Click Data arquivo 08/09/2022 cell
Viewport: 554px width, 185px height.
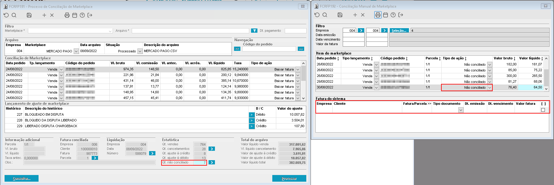tap(92, 51)
